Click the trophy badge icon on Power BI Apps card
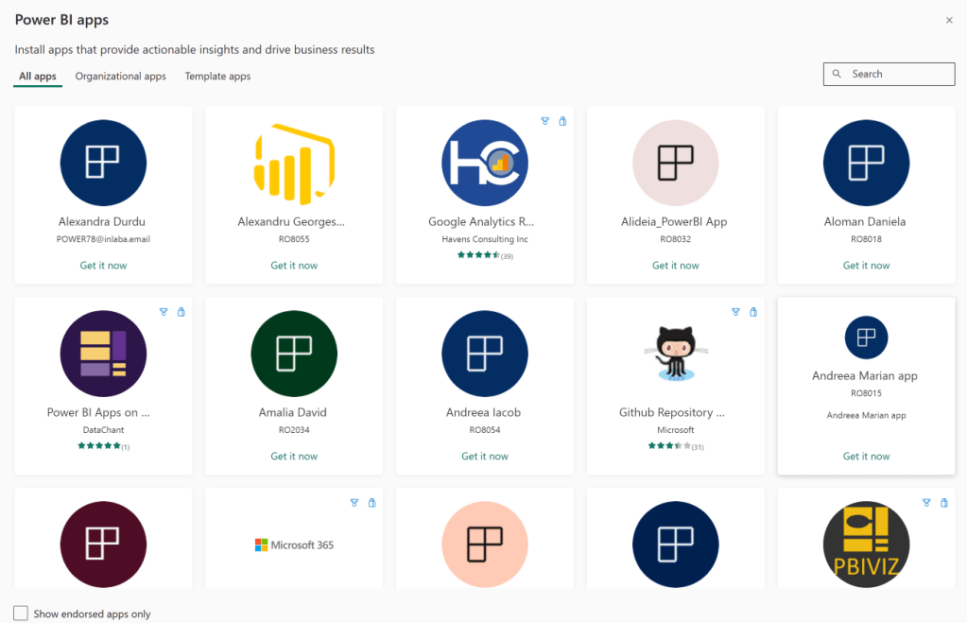This screenshot has height=623, width=967. pyautogui.click(x=164, y=312)
